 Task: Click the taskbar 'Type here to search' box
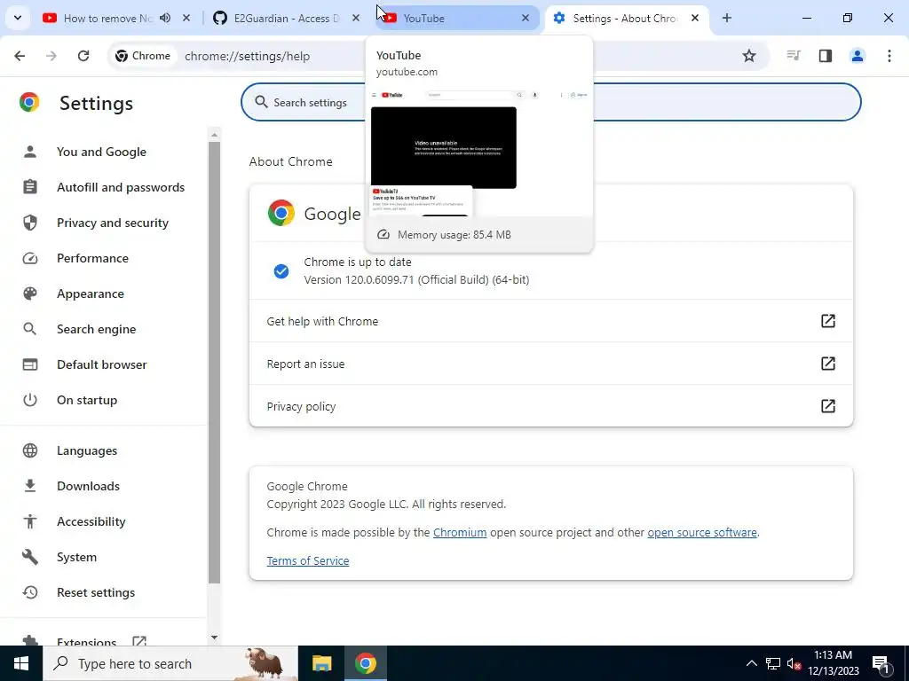[170, 663]
